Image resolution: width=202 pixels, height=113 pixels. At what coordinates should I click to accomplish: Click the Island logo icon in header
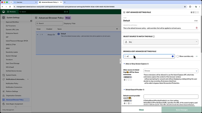pyautogui.click(x=4, y=12)
